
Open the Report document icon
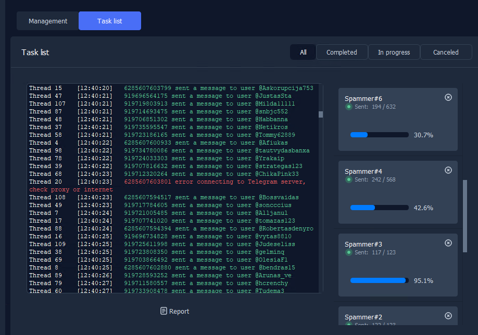tap(163, 311)
